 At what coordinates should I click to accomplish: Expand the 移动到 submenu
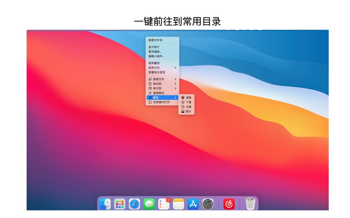(162, 84)
